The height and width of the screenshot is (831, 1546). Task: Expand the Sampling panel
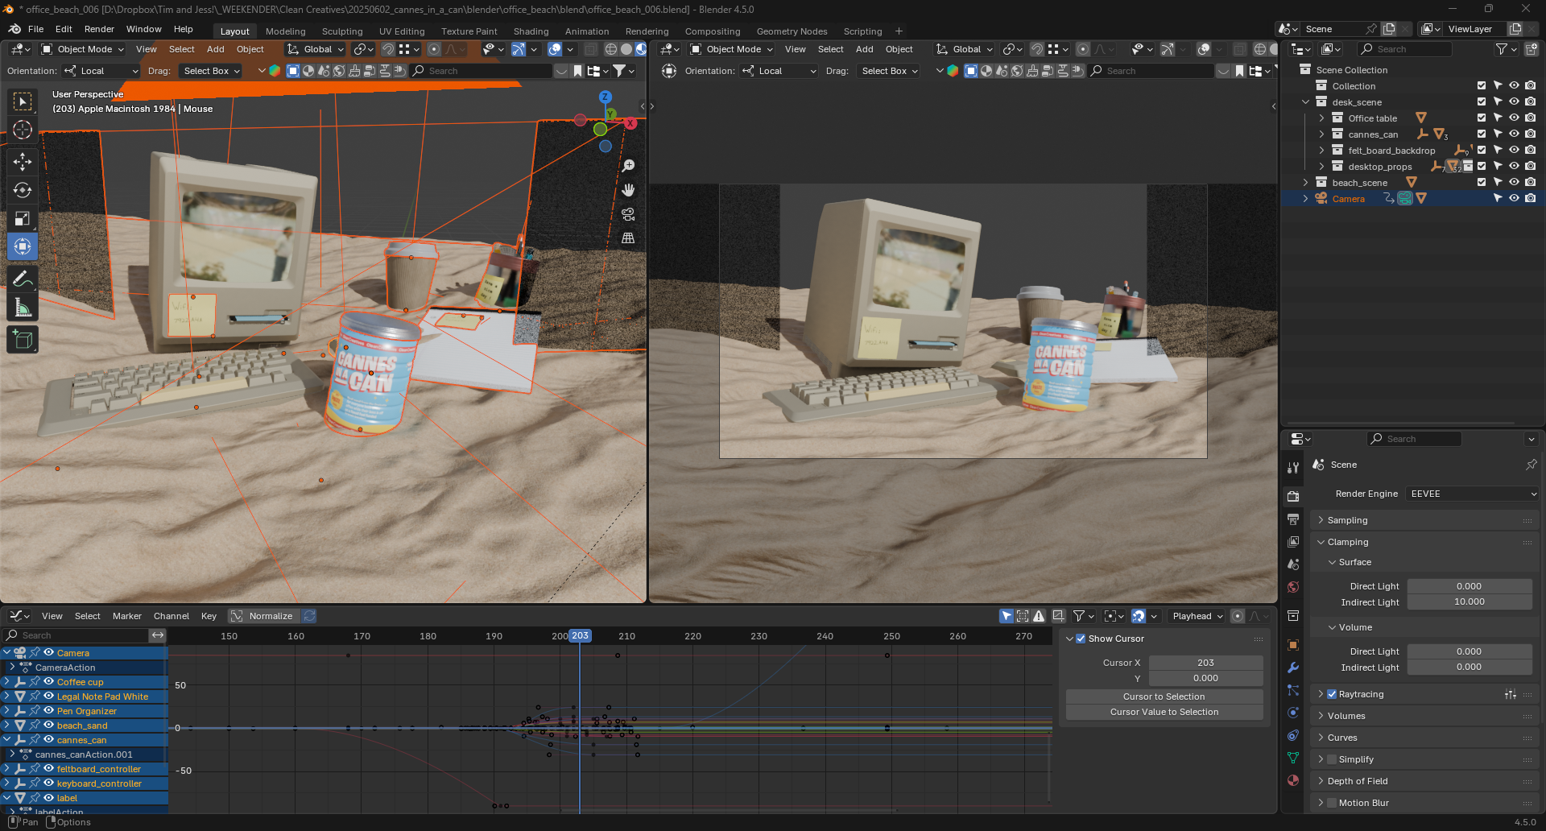pyautogui.click(x=1347, y=520)
